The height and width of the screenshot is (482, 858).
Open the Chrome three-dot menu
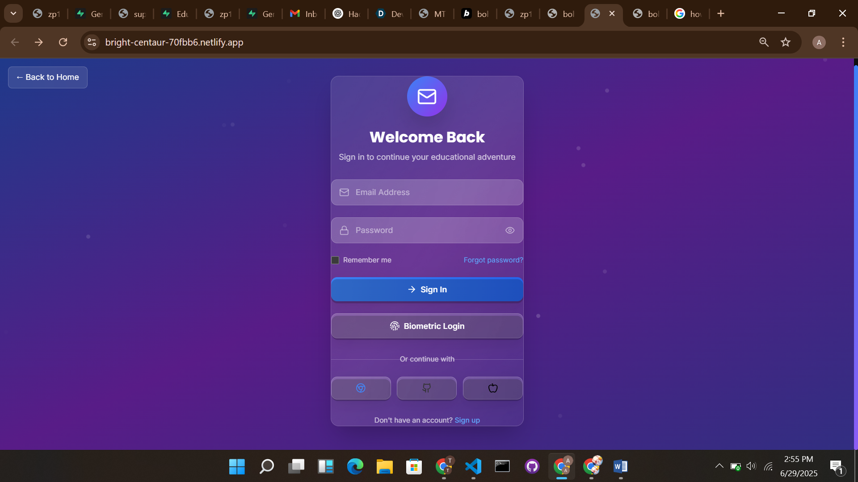point(843,42)
